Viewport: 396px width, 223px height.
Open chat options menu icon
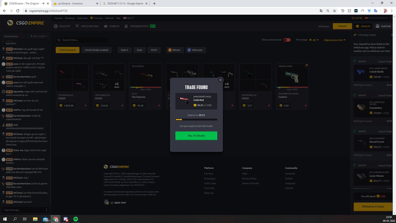[x=46, y=210]
